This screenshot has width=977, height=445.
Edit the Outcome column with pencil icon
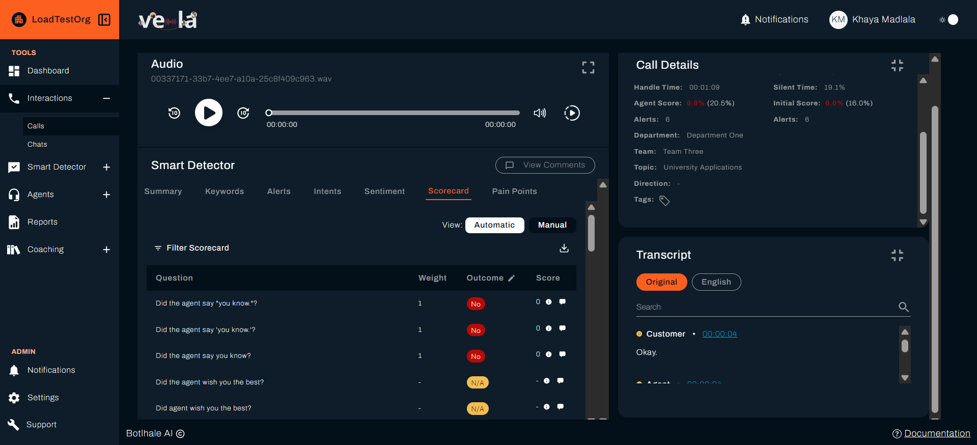pos(512,278)
